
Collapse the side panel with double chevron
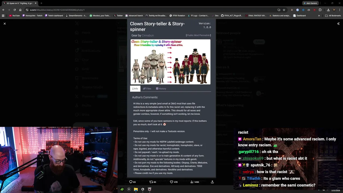click(x=338, y=24)
